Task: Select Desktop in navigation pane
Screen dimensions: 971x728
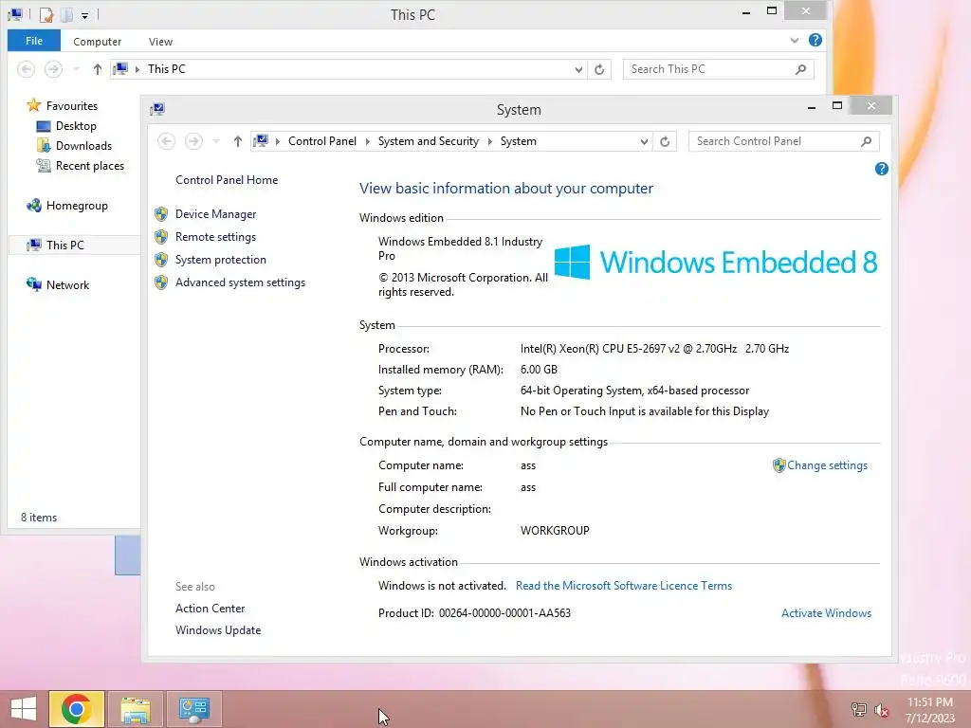Action: 76,126
